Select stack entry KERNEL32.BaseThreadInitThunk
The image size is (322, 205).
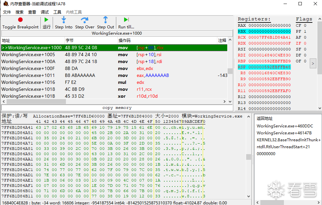pos(289,140)
